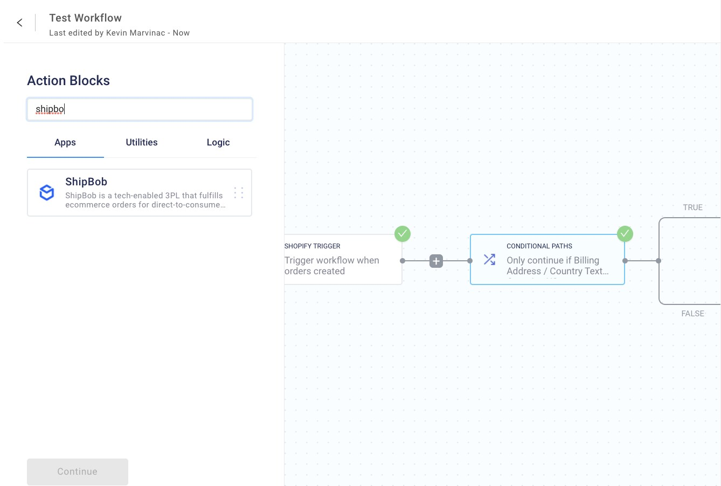Select the ShipBob app icon

point(47,192)
